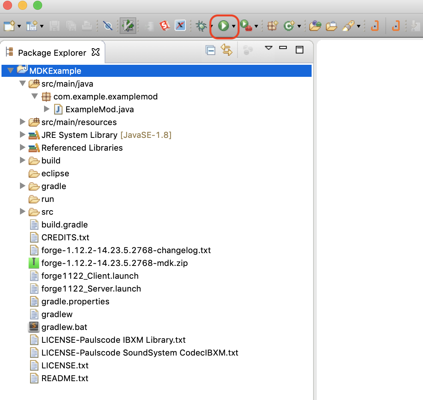Click the first orange annotation navigation icon
Image resolution: width=423 pixels, height=400 pixels.
375,26
